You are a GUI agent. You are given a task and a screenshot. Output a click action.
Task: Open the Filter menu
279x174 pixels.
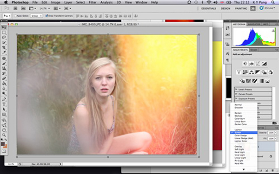(93, 2)
